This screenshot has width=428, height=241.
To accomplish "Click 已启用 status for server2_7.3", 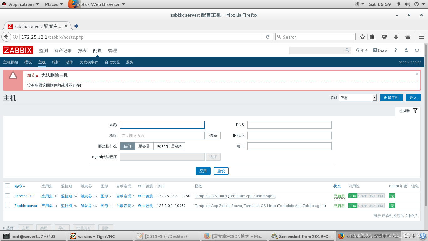I will click(339, 196).
